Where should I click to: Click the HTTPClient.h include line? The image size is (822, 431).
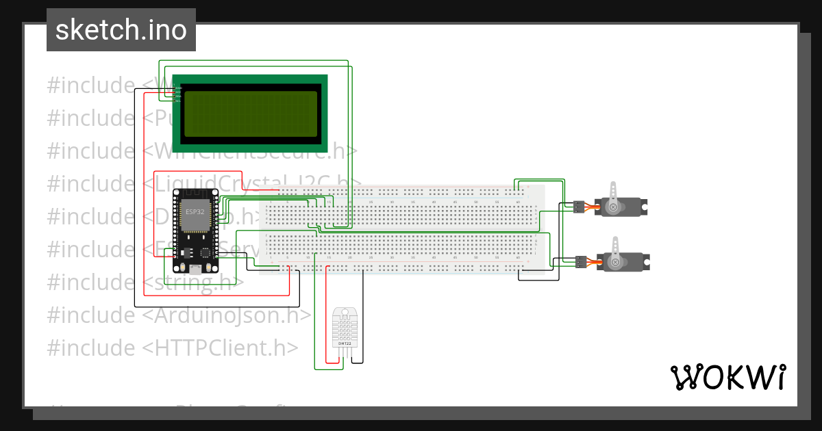pyautogui.click(x=173, y=348)
